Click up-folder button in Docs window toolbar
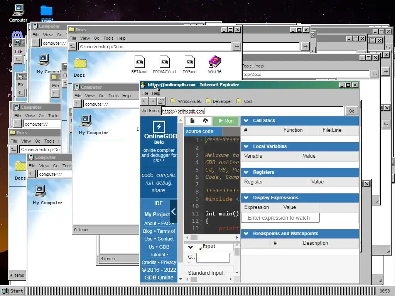The width and height of the screenshot is (395, 296). coord(72,46)
